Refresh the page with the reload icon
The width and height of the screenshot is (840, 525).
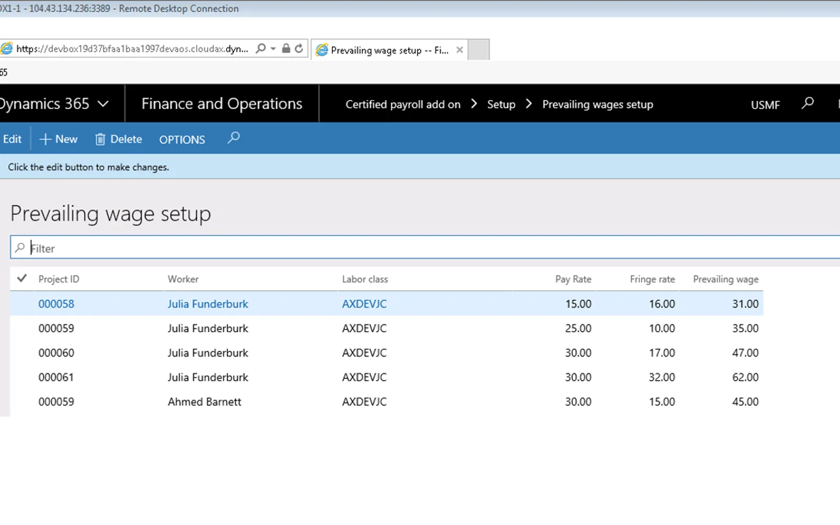point(299,49)
